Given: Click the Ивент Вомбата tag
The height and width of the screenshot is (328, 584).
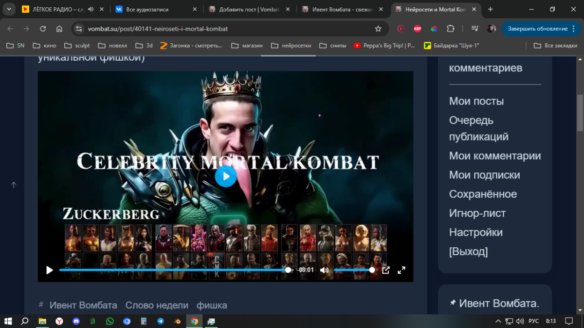Looking at the screenshot, I should pos(83,305).
